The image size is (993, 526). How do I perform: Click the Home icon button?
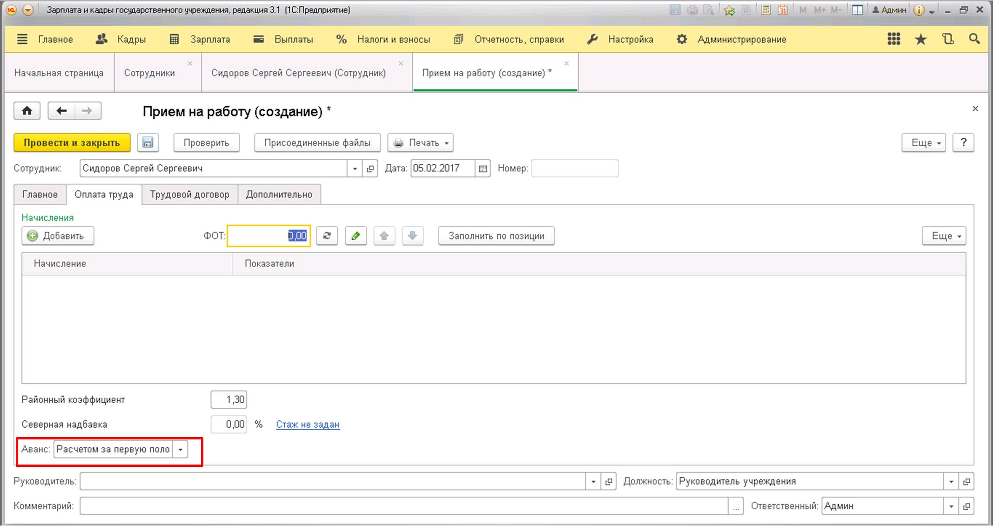point(27,111)
